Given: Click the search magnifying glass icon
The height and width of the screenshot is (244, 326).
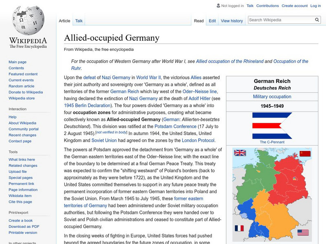Looking at the screenshot, I should (x=317, y=19).
